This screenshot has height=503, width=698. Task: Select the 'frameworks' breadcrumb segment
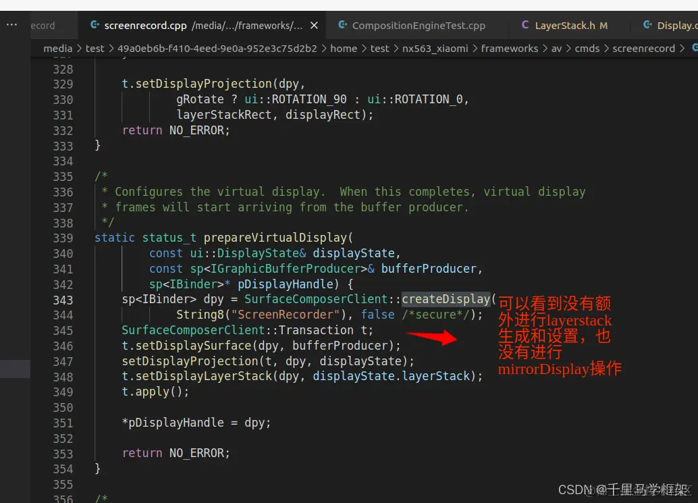(x=510, y=49)
